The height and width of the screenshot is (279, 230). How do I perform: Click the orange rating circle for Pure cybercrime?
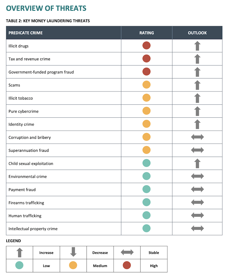pos(146,111)
